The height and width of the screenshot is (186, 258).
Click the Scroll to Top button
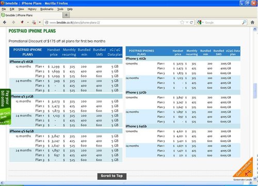tap(112, 176)
